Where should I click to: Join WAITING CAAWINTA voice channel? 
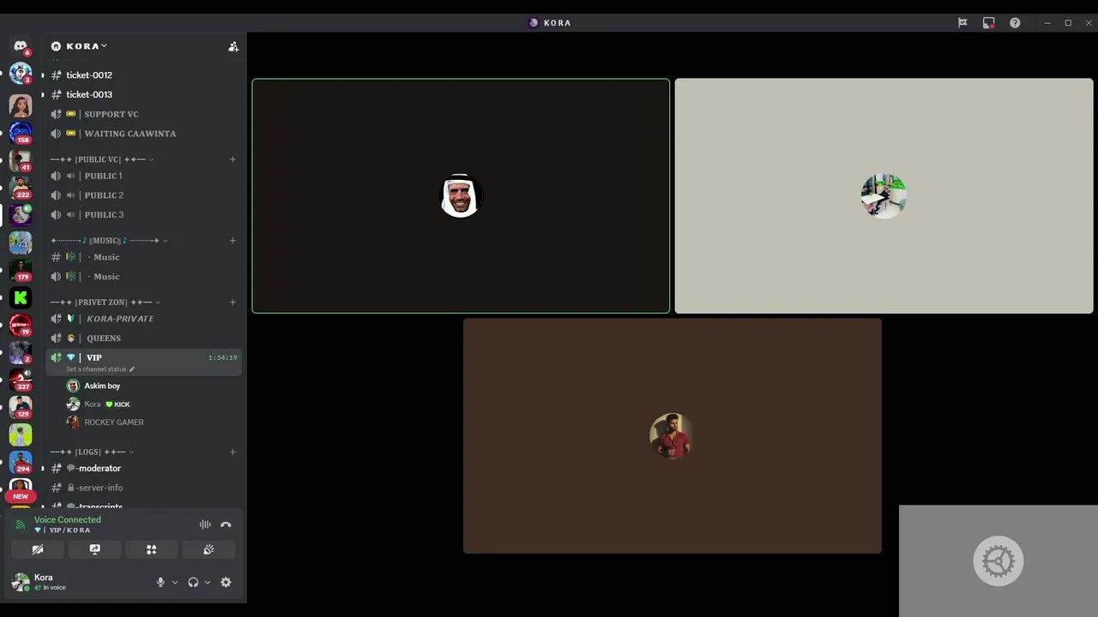(x=144, y=134)
